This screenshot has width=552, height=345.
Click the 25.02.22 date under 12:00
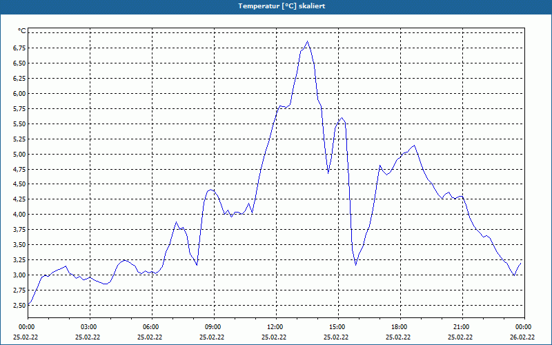[274, 337]
